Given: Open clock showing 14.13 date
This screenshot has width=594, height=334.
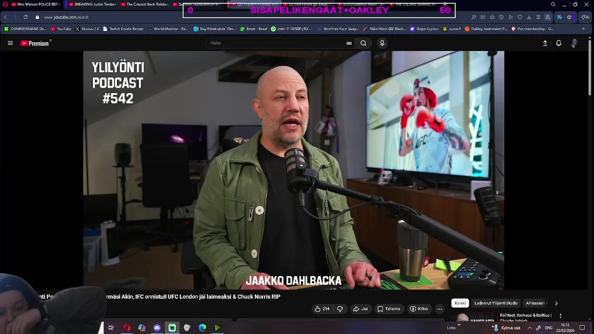Looking at the screenshot, I should point(565,328).
